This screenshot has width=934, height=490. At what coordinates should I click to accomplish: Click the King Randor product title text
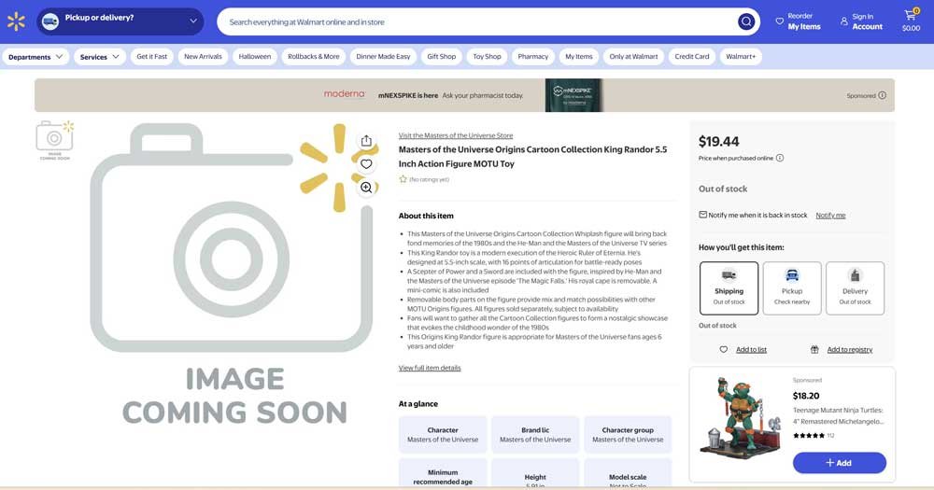click(x=532, y=157)
